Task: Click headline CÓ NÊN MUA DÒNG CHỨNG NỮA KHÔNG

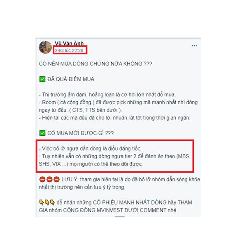Action: [96, 64]
